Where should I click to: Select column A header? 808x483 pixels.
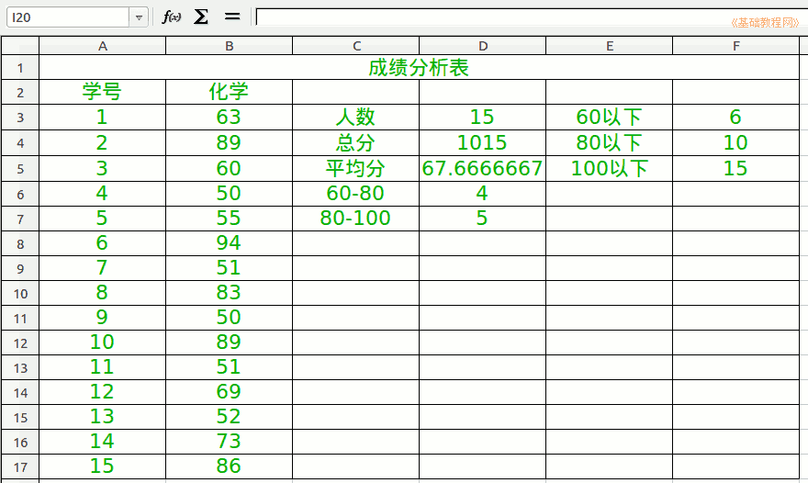point(103,46)
